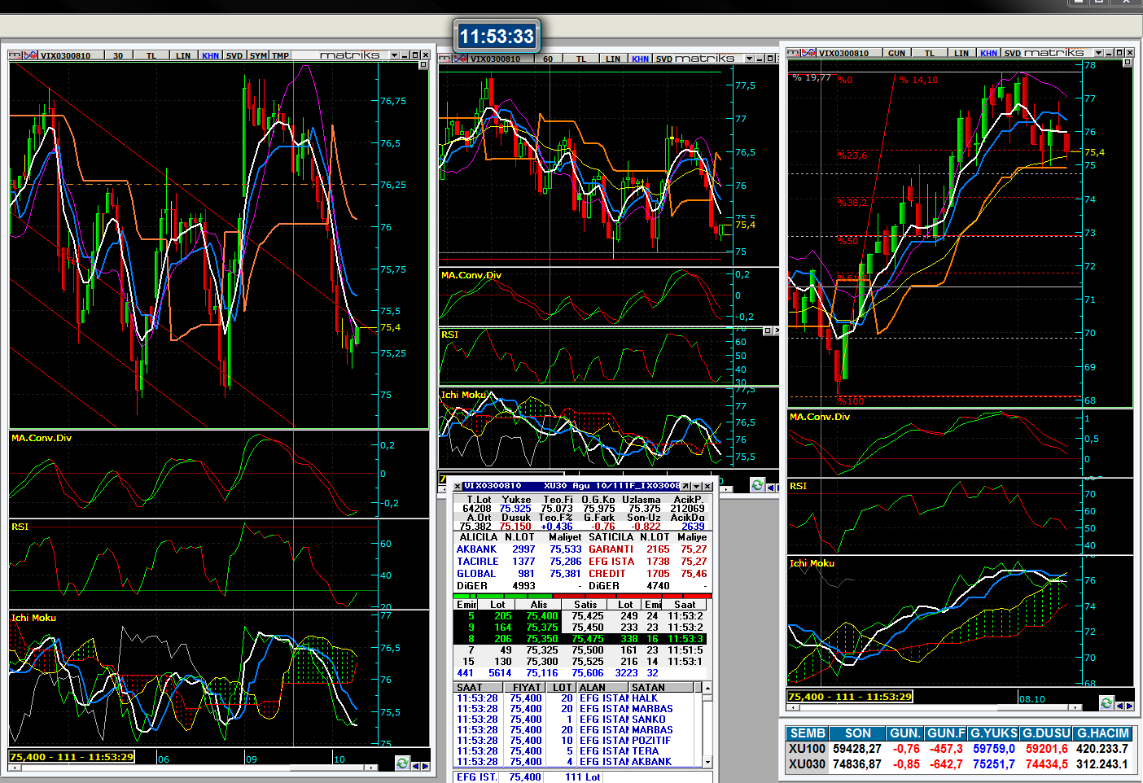Click the SYM item in the left chart toolbar
This screenshot has height=783, width=1143.
258,55
